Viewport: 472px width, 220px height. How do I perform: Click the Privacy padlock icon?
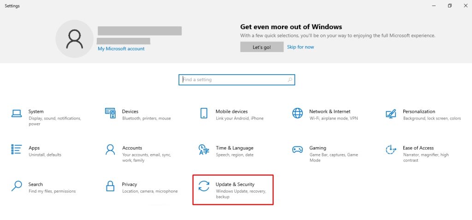[110, 186]
